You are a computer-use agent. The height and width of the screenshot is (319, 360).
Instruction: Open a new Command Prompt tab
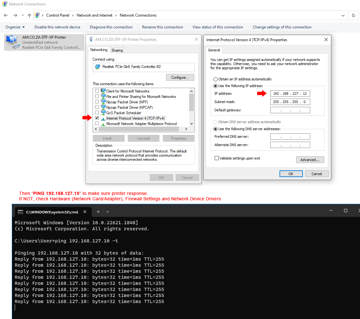[98, 212]
